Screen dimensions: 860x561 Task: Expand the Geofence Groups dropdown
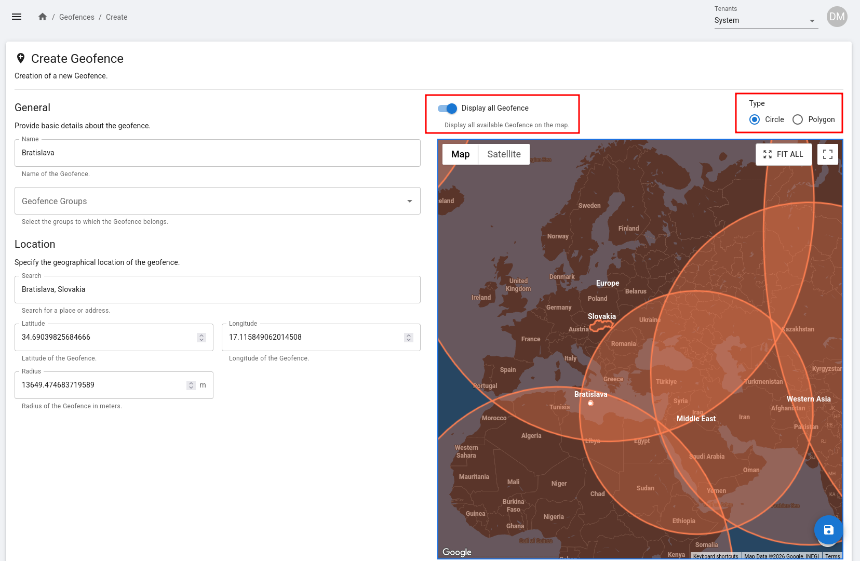pyautogui.click(x=217, y=201)
